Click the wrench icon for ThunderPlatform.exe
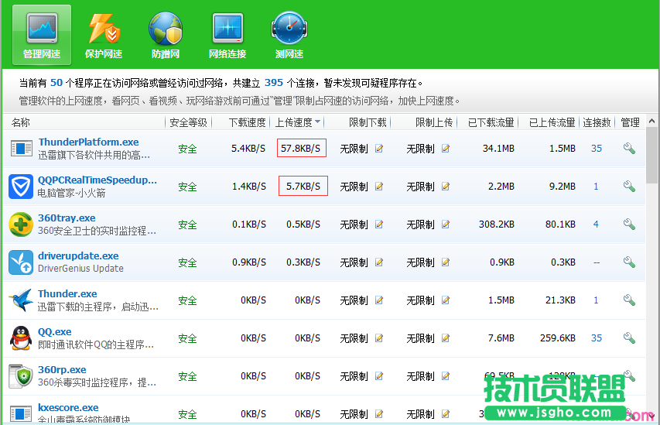Screen dimensions: 660x425 (x=629, y=149)
